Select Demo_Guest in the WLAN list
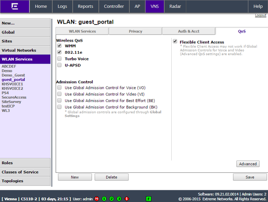This screenshot has height=202, width=268. pyautogui.click(x=13, y=75)
